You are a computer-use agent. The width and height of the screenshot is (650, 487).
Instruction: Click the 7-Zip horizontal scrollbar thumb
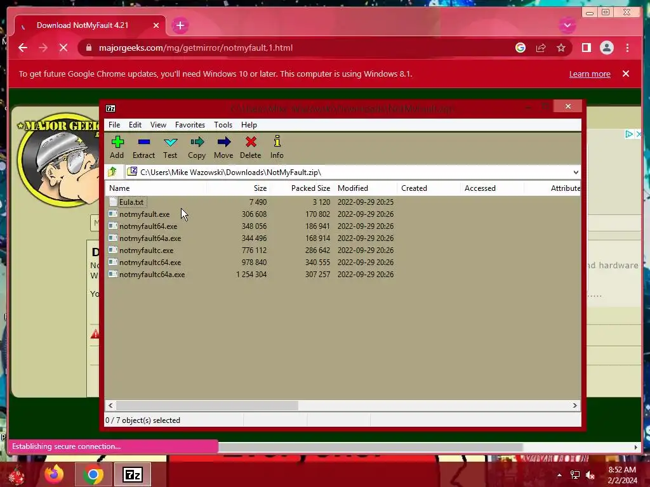(x=207, y=405)
